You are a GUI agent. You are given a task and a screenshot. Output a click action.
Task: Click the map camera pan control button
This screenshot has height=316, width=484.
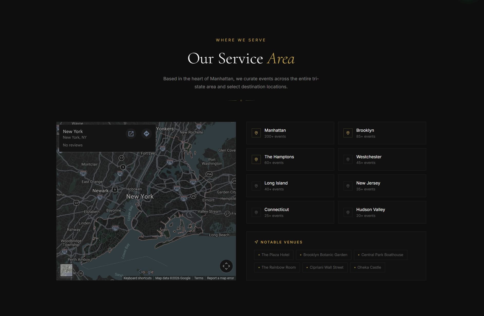(x=226, y=266)
